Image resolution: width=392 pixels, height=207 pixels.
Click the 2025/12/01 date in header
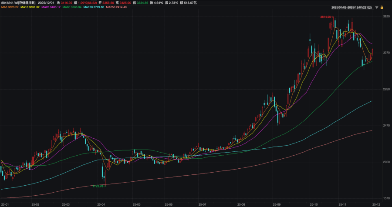tap(46, 3)
